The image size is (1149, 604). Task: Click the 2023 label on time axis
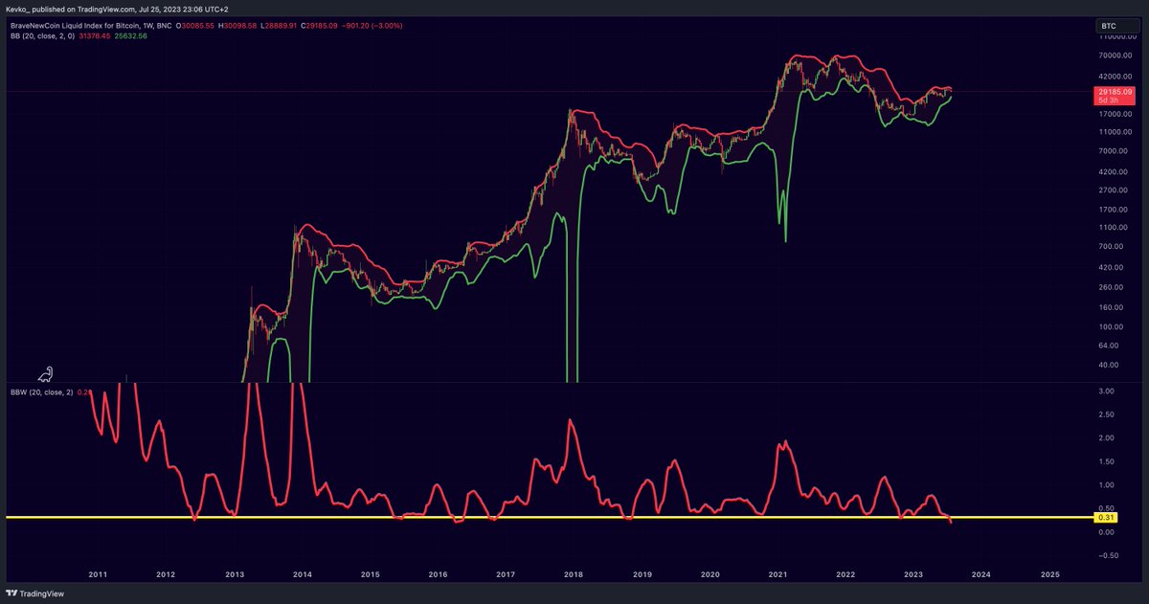point(913,574)
